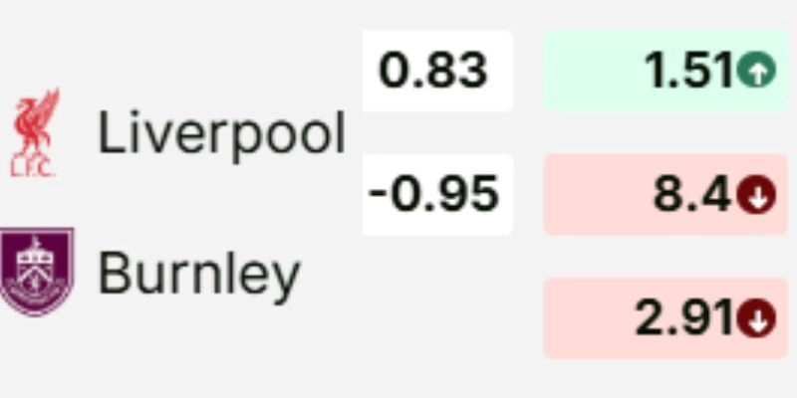The width and height of the screenshot is (797, 398).
Task: Choose the rising-odds 1.51 selection
Action: [665, 71]
